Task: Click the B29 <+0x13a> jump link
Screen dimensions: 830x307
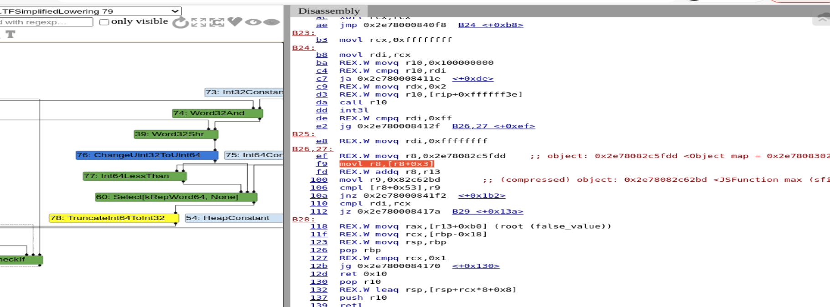Action: [488, 211]
